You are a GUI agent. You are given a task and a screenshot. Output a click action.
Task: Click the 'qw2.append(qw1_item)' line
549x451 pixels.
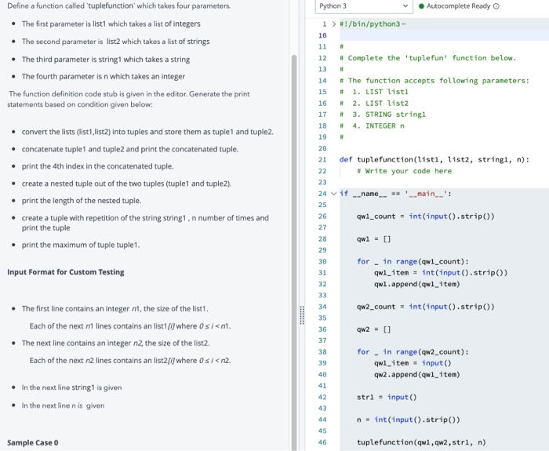(416, 375)
